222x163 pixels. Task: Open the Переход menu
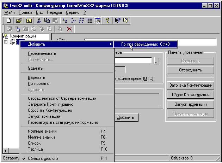tap(54, 12)
